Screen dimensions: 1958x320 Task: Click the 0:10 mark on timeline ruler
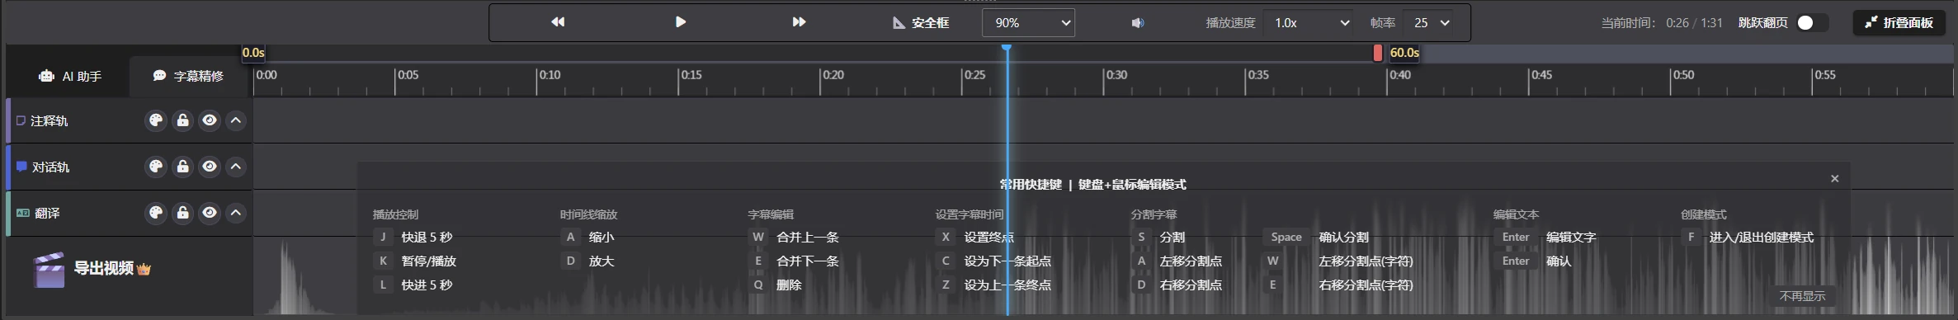[x=550, y=75]
